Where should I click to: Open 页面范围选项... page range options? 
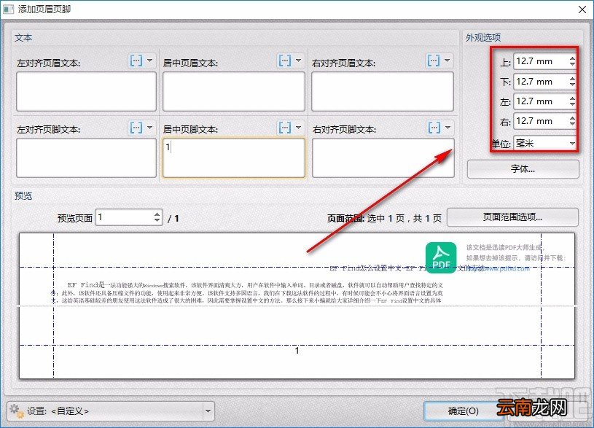(x=512, y=217)
